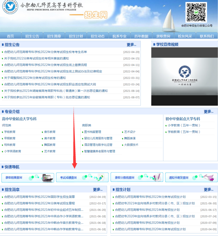The width and height of the screenshot is (218, 236).
Task: Open the 2022年国际学生招生简章 announcement
Action: (x=40, y=197)
